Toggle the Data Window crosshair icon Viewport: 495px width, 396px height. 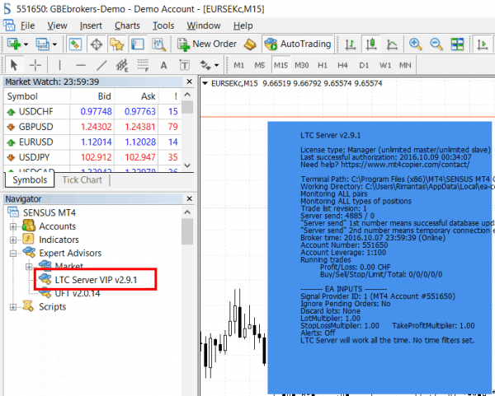[97, 44]
